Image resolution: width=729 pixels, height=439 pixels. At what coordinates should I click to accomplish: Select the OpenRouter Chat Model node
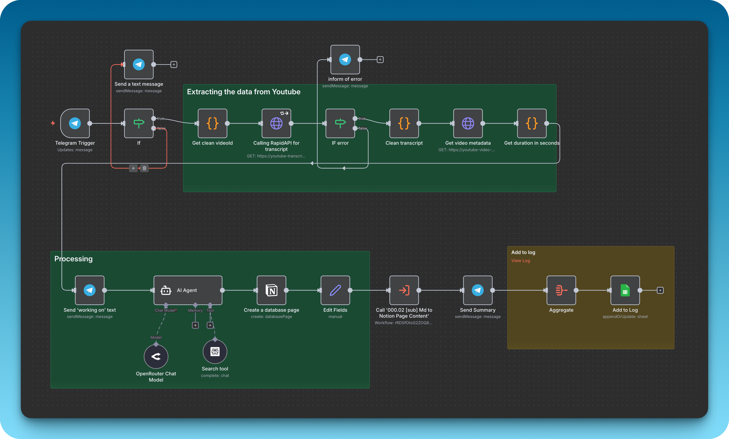pos(156,356)
